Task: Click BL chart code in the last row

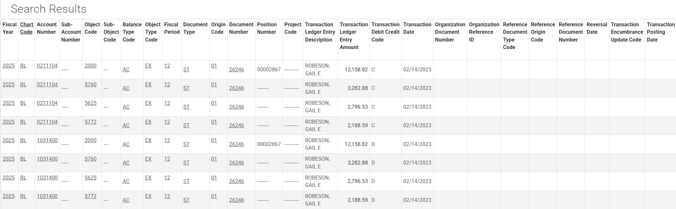Action: click(23, 196)
